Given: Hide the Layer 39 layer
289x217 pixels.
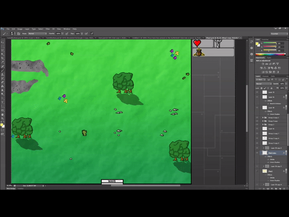Looking at the screenshot, I should tap(257, 91).
